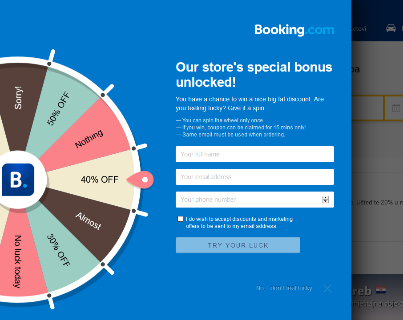This screenshot has width=403, height=320.
Task: Click the Booking 'B' wheel center icon
Action: 18,180
